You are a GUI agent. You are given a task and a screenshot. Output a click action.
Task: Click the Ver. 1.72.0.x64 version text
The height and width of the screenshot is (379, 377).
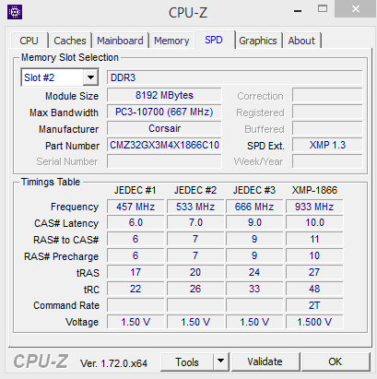pyautogui.click(x=113, y=363)
